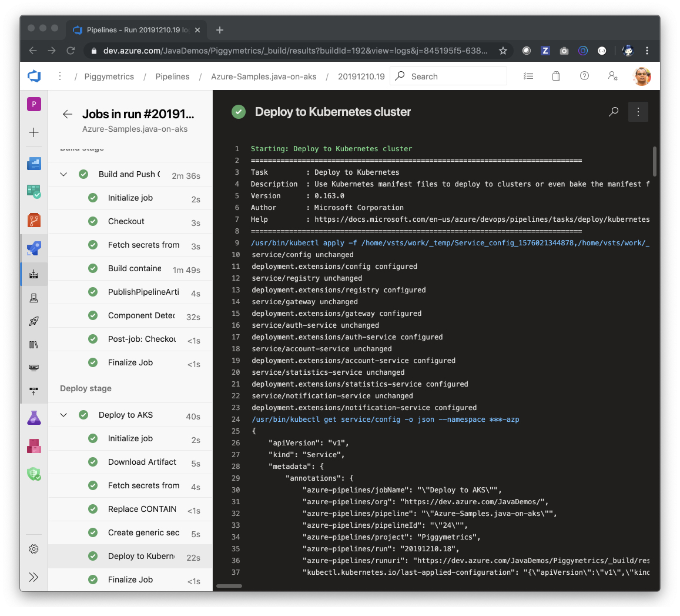This screenshot has height=616, width=680.
Task: Select the Build container step
Action: point(130,269)
